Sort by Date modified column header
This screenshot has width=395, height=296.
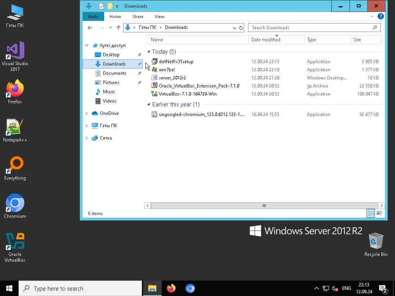click(x=277, y=40)
